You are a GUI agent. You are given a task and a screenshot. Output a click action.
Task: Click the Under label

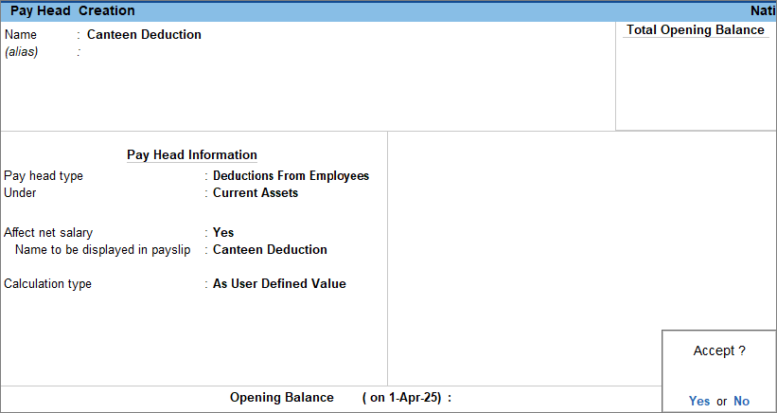click(20, 193)
